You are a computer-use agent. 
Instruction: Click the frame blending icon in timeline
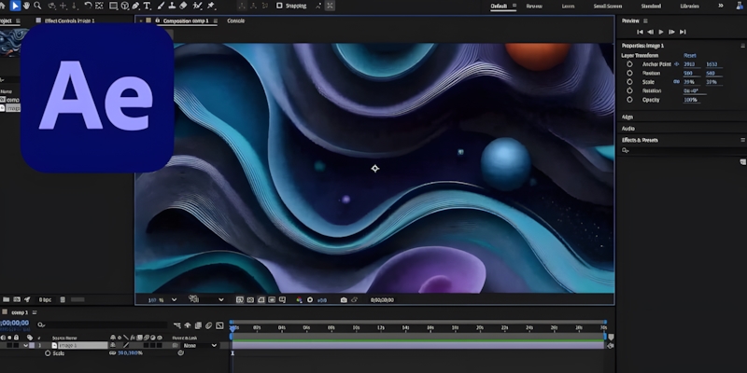[198, 325]
